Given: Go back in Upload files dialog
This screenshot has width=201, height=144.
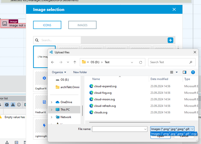Looking at the screenshot, I should tap(53, 62).
